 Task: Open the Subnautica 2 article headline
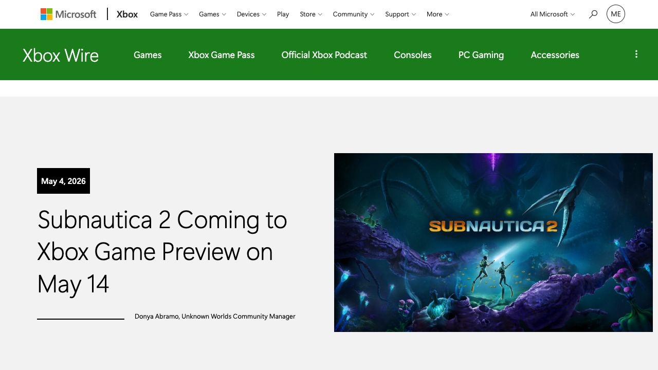coord(162,252)
